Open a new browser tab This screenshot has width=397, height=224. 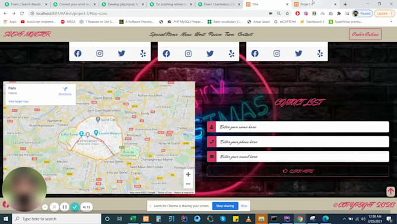pos(345,4)
